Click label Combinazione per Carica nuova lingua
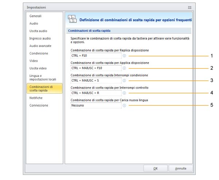Screen dimensions: 219x180 (109, 100)
